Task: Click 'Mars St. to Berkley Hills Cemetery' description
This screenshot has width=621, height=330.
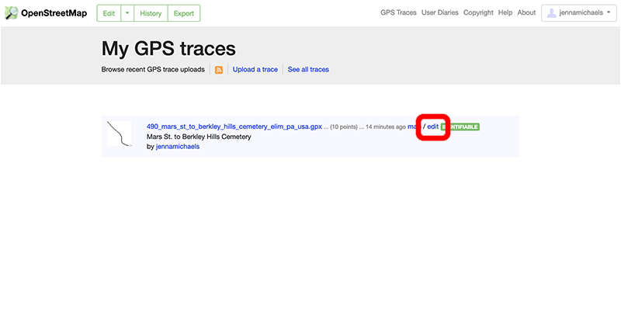Action: 199,137
